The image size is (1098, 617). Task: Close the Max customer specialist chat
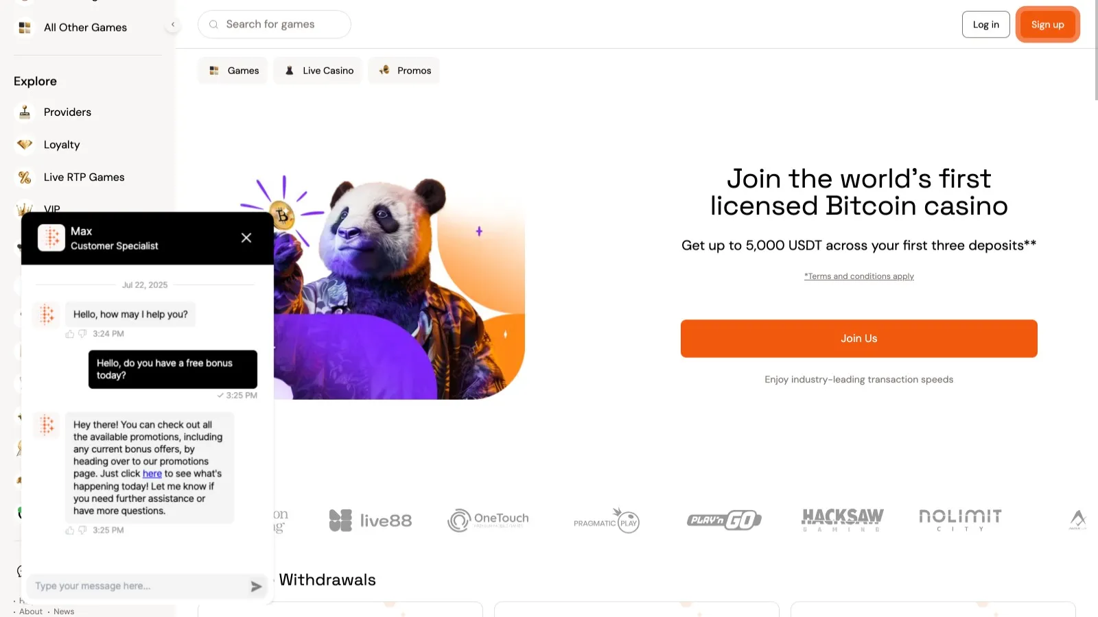tap(246, 238)
